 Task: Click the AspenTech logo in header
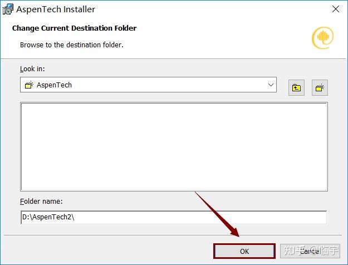322,37
